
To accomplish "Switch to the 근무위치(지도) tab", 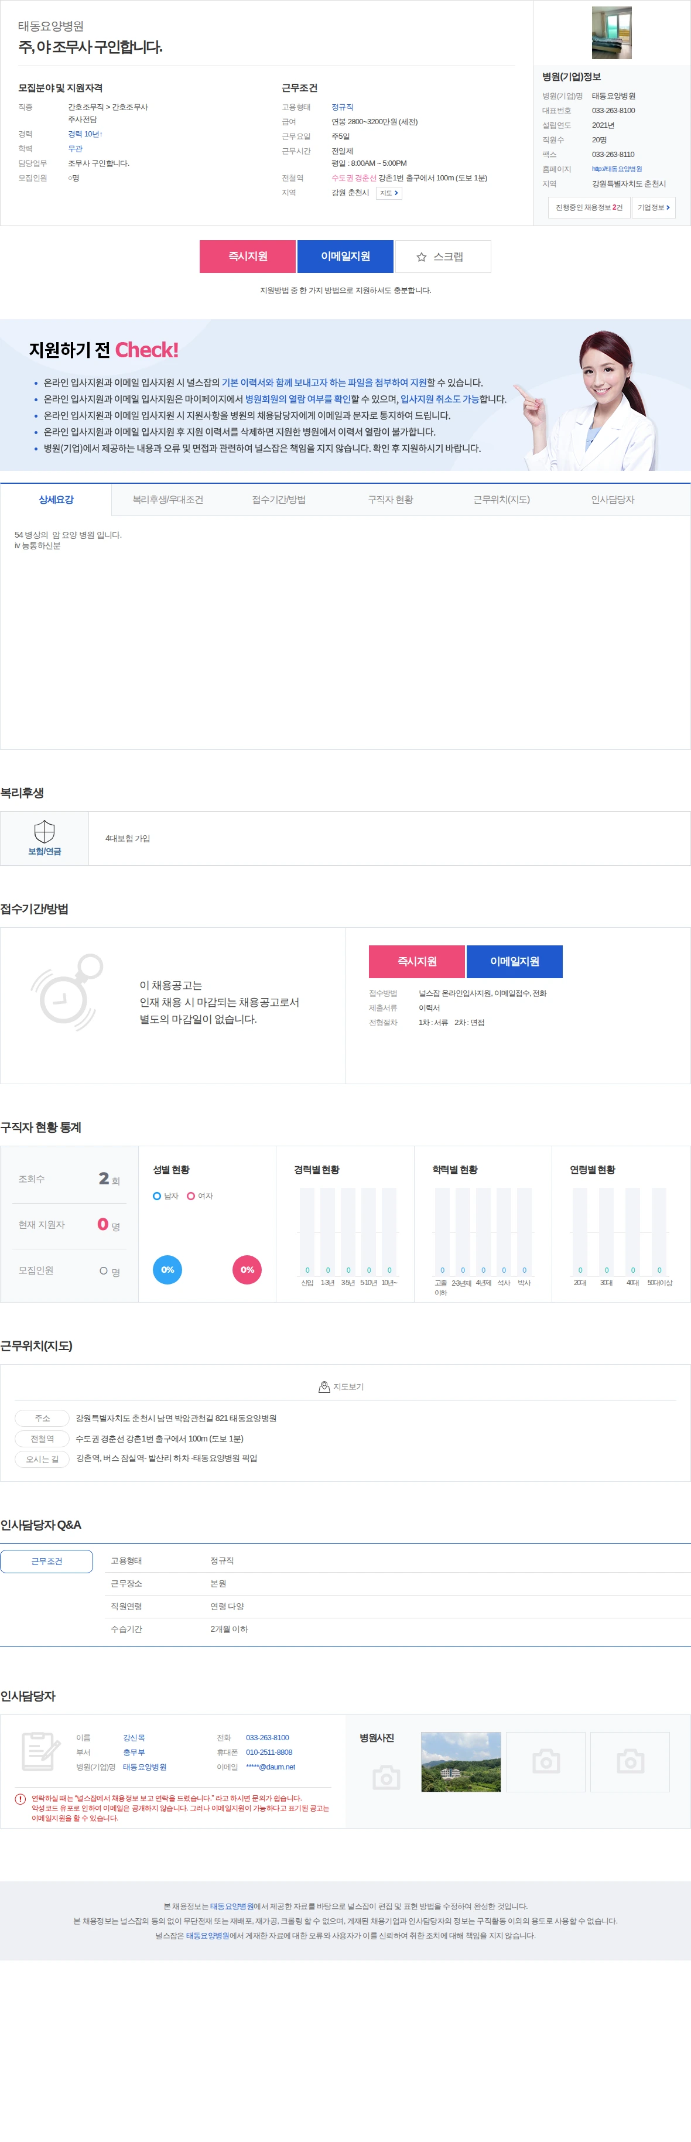I will (501, 500).
